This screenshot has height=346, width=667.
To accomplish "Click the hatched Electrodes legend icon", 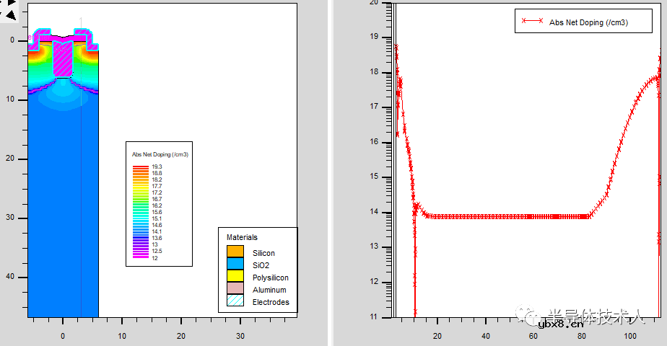I will (235, 301).
